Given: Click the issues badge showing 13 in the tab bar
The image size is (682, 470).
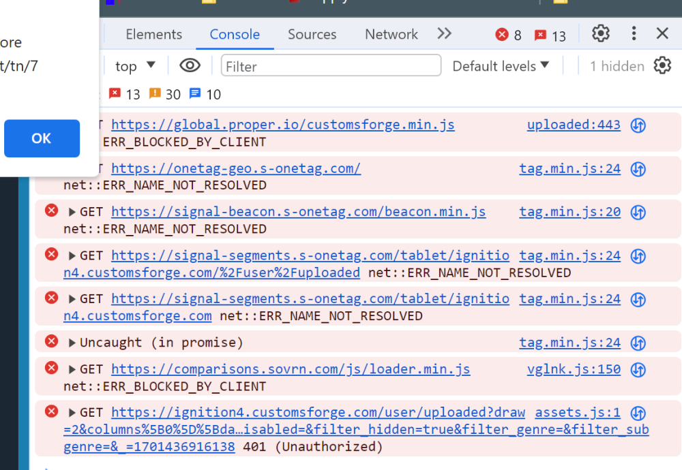Looking at the screenshot, I should [550, 35].
